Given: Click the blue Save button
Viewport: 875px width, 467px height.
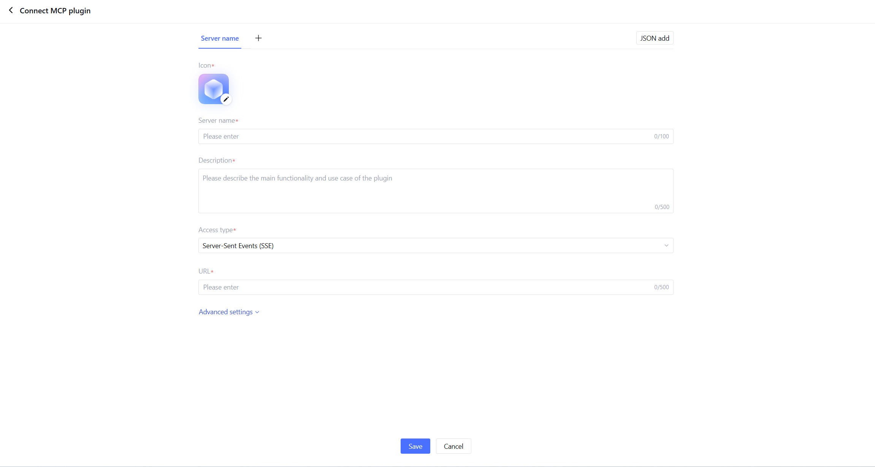Looking at the screenshot, I should (x=415, y=446).
